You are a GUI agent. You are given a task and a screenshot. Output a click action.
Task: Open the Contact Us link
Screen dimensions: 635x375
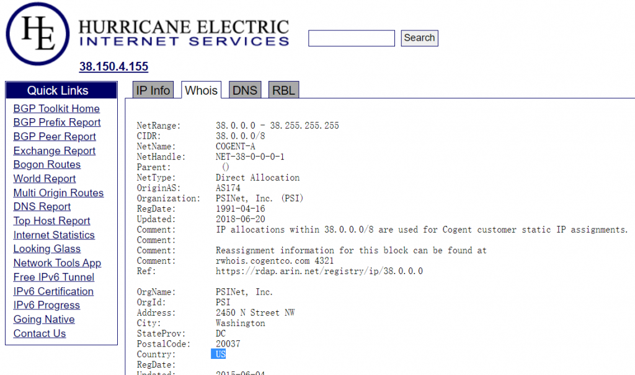[x=40, y=334]
